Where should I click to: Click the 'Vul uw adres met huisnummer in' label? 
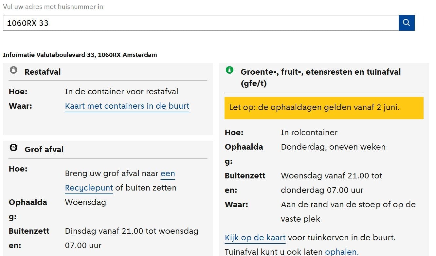pos(53,6)
